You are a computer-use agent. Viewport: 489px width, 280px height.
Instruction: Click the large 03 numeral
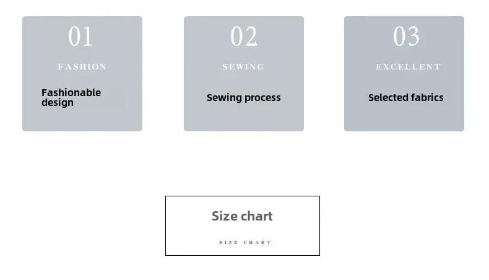(x=406, y=37)
